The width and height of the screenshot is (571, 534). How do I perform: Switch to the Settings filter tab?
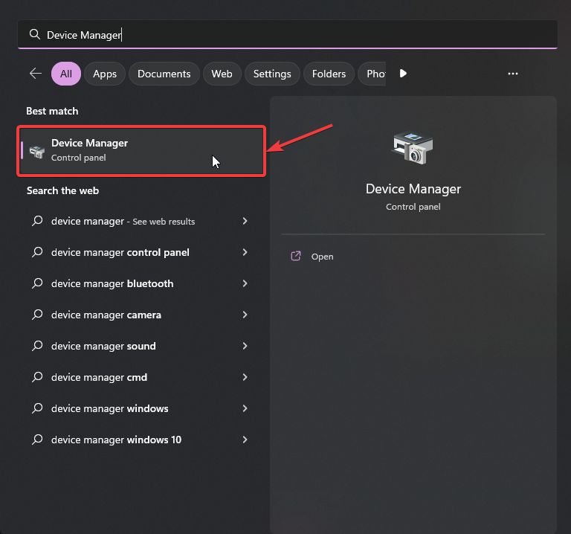pyautogui.click(x=272, y=74)
